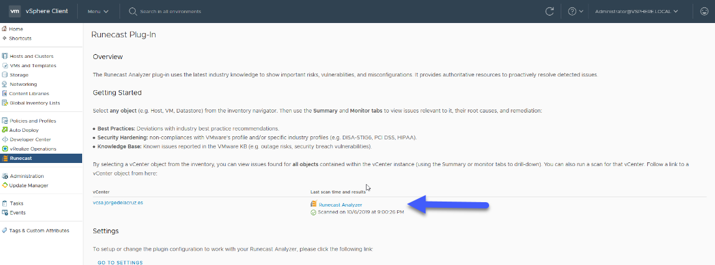The height and width of the screenshot is (265, 715).
Task: Click the Update Manager icon
Action: pyautogui.click(x=5, y=185)
